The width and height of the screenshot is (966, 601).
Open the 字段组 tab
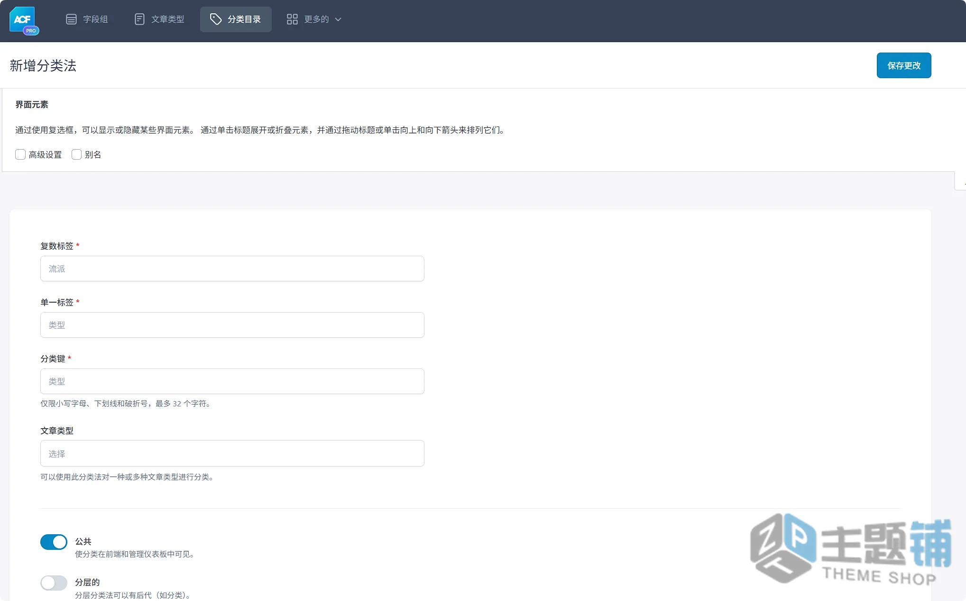[87, 19]
